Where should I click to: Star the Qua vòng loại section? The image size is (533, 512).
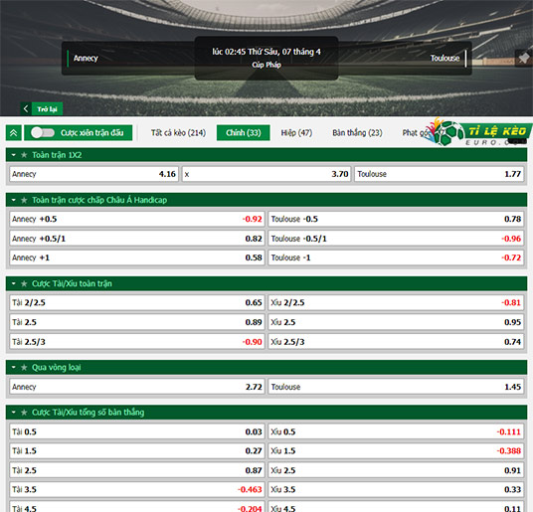click(x=24, y=368)
